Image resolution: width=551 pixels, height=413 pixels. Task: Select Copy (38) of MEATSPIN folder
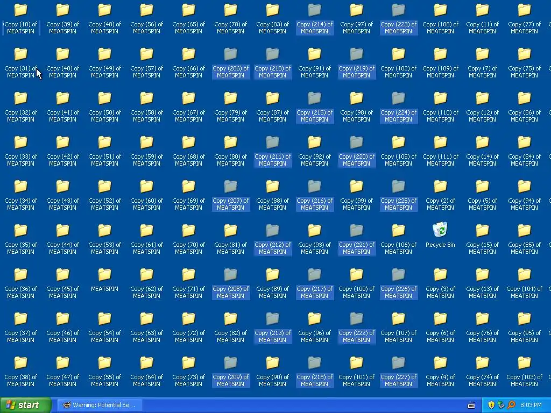(21, 371)
